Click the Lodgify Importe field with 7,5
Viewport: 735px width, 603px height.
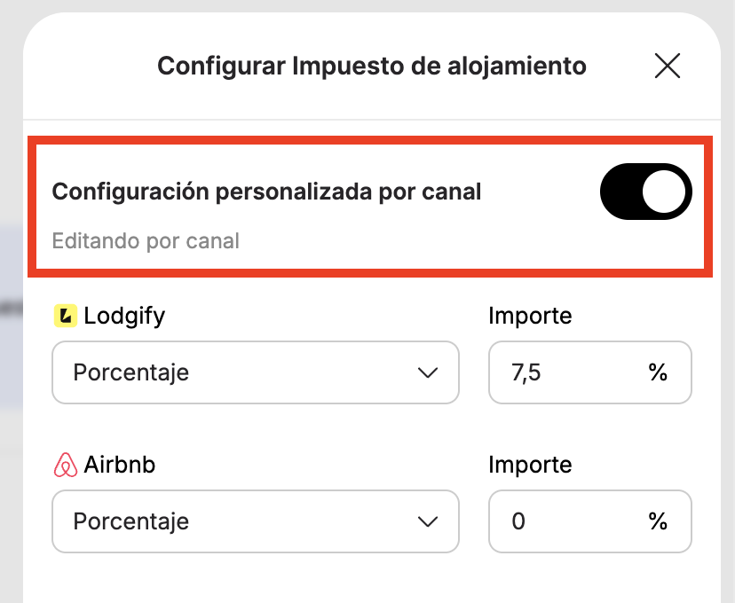pos(590,372)
